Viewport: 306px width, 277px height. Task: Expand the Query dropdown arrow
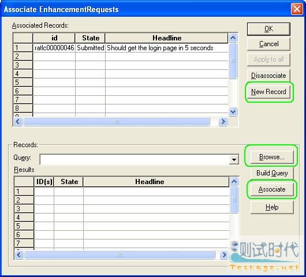pos(234,160)
